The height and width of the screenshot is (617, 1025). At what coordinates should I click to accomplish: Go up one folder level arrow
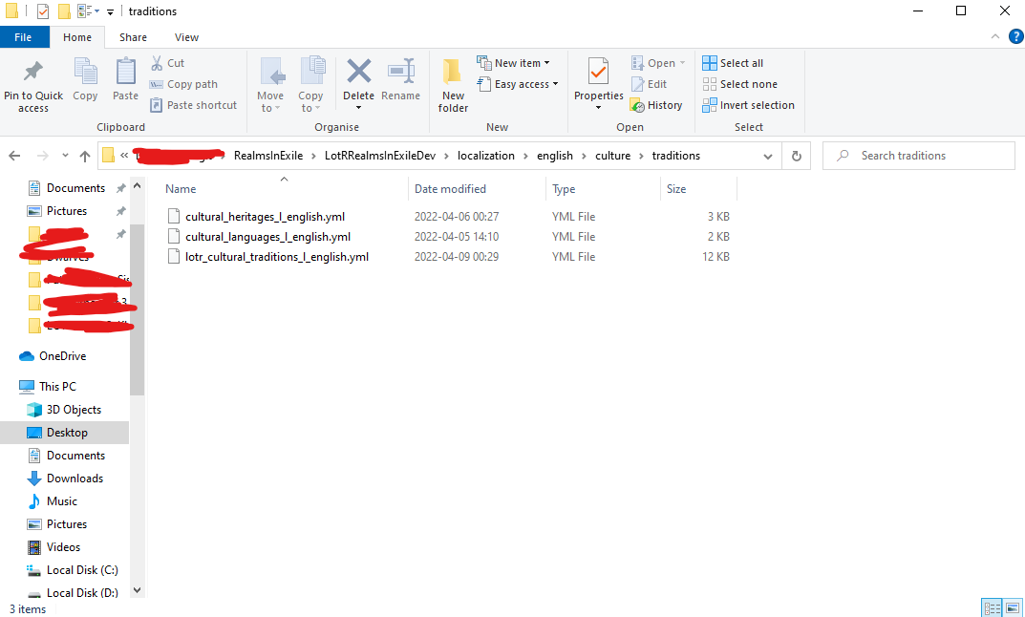coord(85,156)
